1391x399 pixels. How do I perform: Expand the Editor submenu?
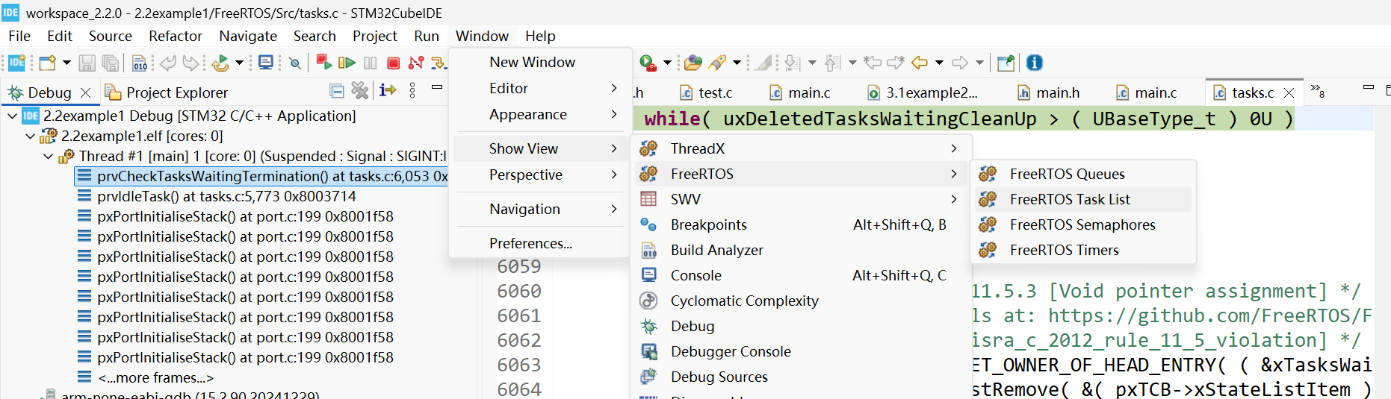click(540, 88)
